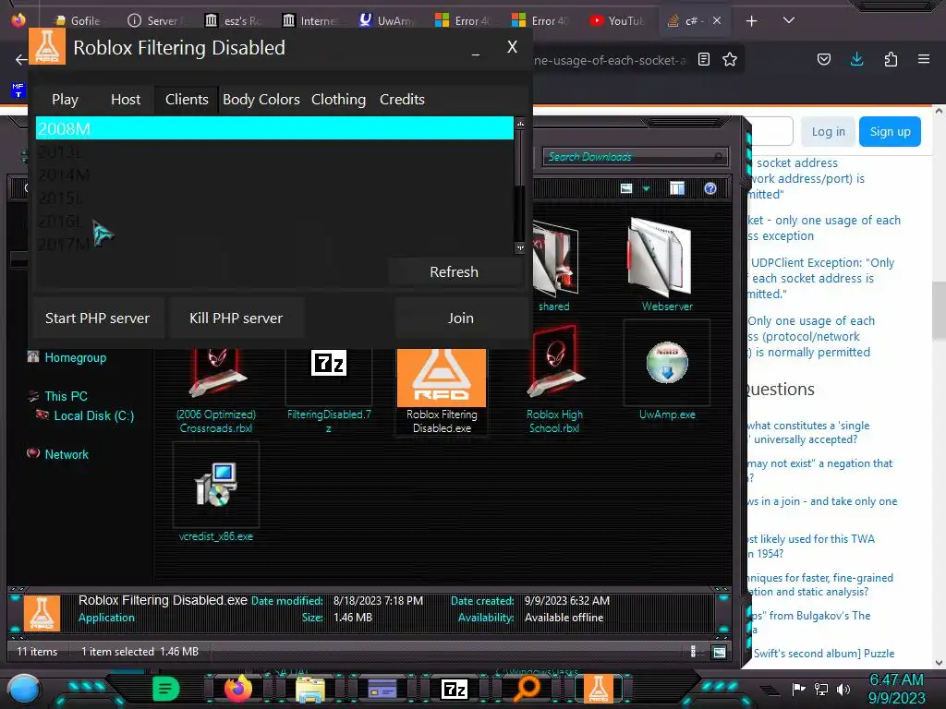Click the Refresh button
This screenshot has height=709, width=946.
click(455, 272)
